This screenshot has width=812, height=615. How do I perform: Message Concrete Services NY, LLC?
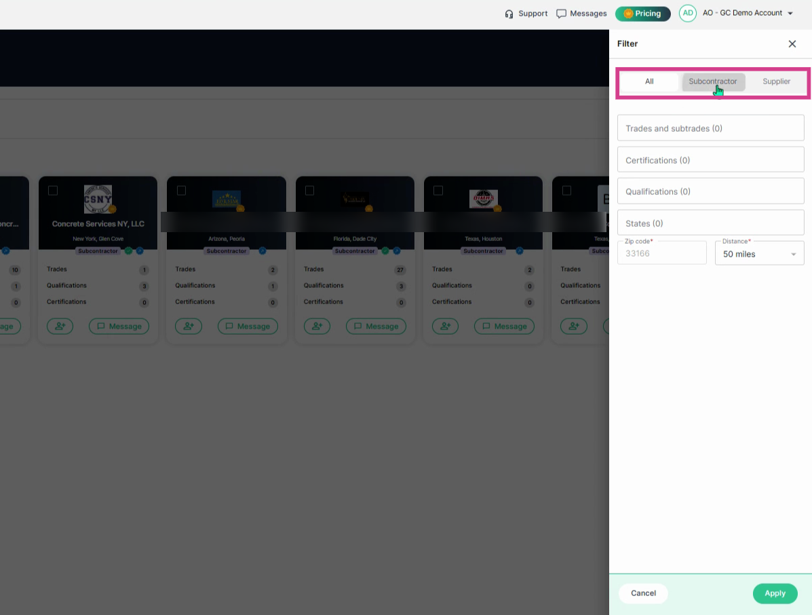119,326
